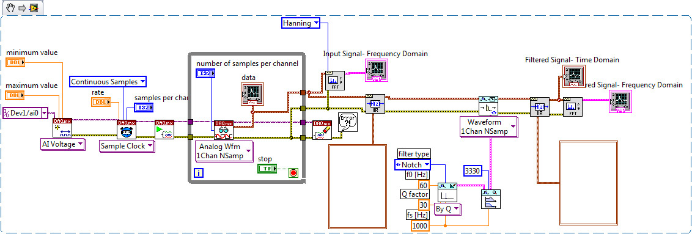Click the stop label in the loop

point(265,159)
